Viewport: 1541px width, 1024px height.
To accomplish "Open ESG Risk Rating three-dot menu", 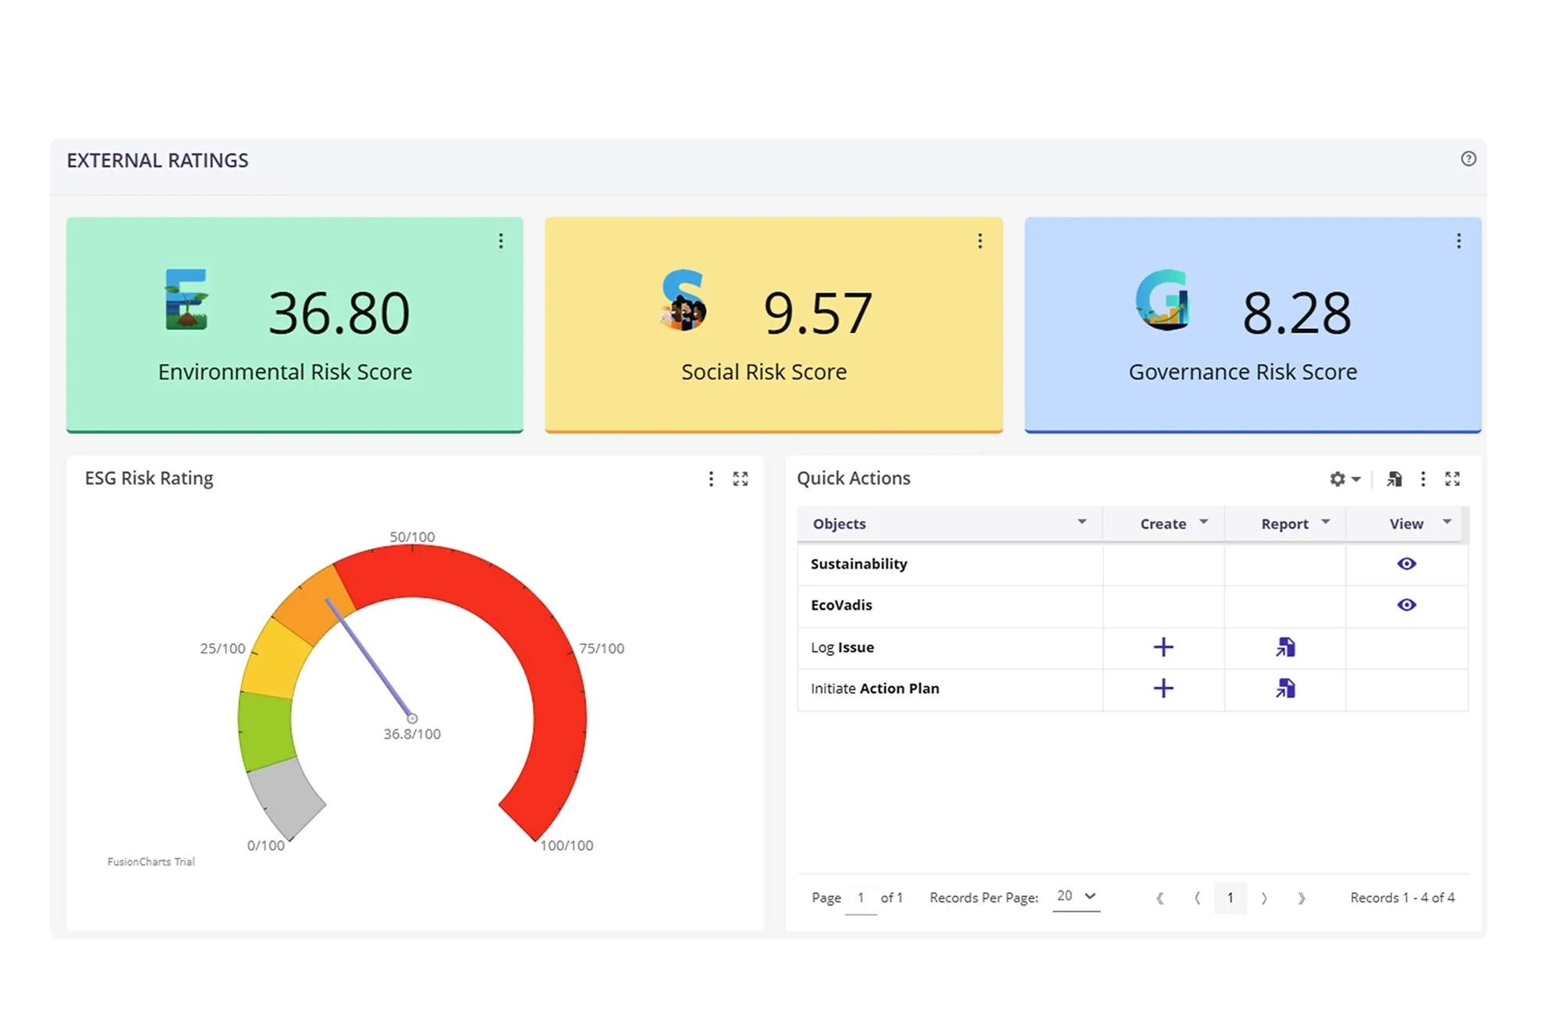I will coord(711,479).
